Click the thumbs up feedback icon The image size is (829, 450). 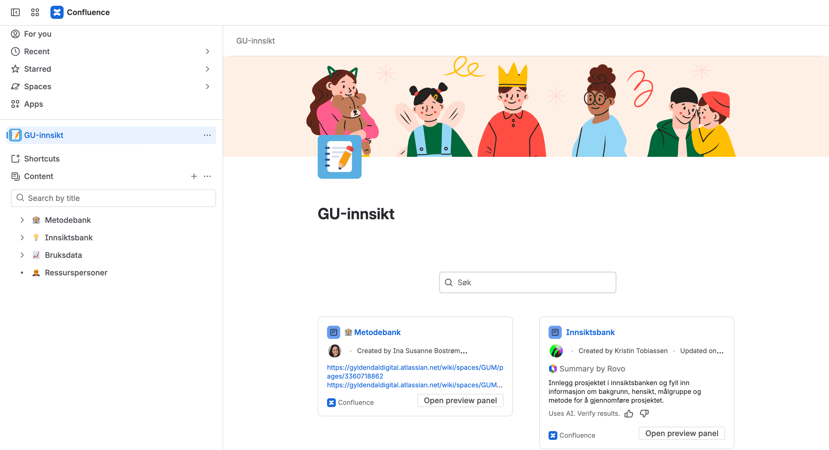click(x=629, y=414)
